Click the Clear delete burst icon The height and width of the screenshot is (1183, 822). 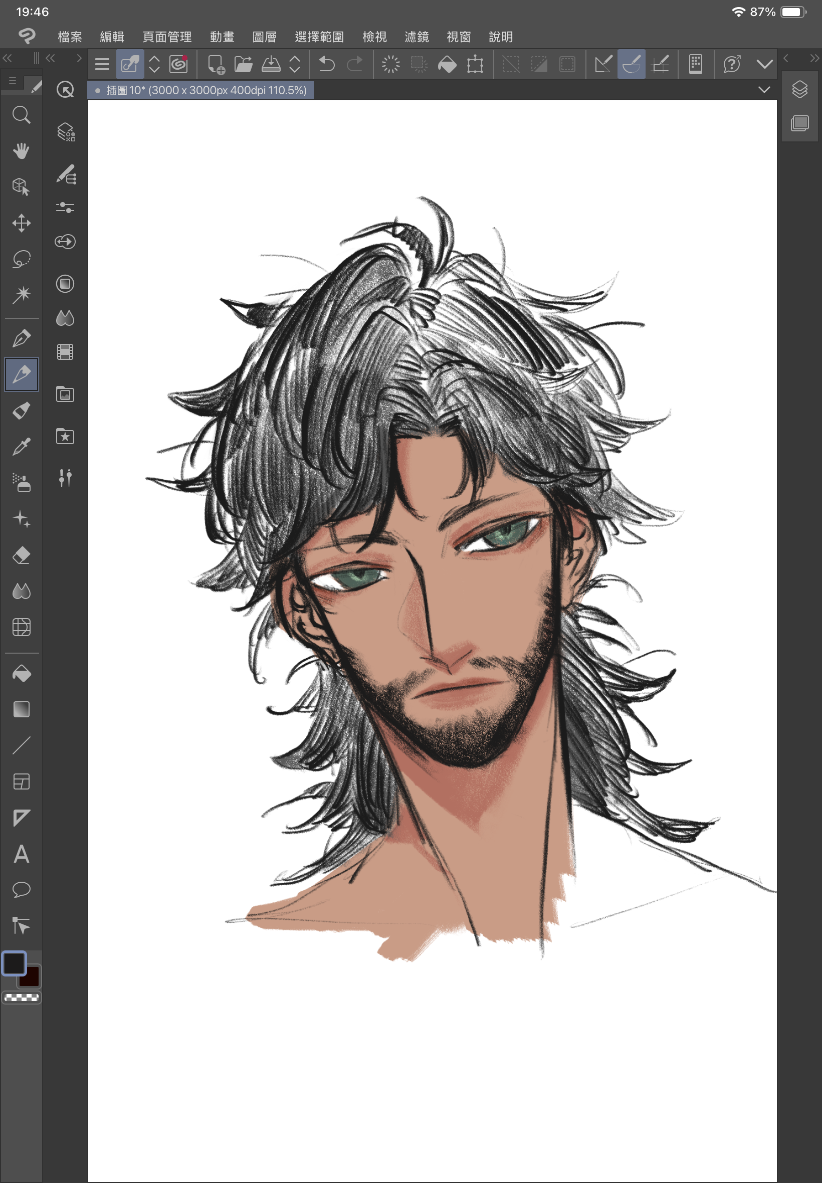point(391,64)
